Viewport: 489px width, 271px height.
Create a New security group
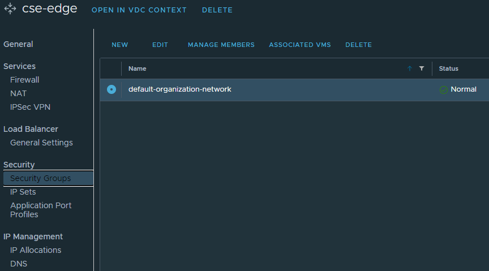(120, 45)
